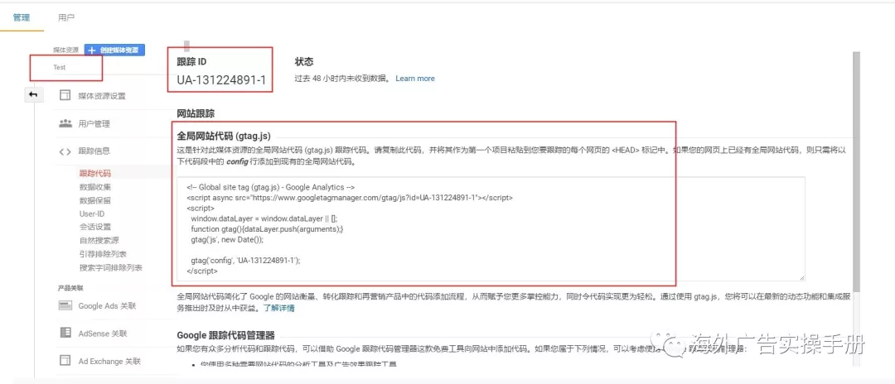This screenshot has width=895, height=384.
Task: Open 会话设置 in sidebar
Action: coord(94,227)
